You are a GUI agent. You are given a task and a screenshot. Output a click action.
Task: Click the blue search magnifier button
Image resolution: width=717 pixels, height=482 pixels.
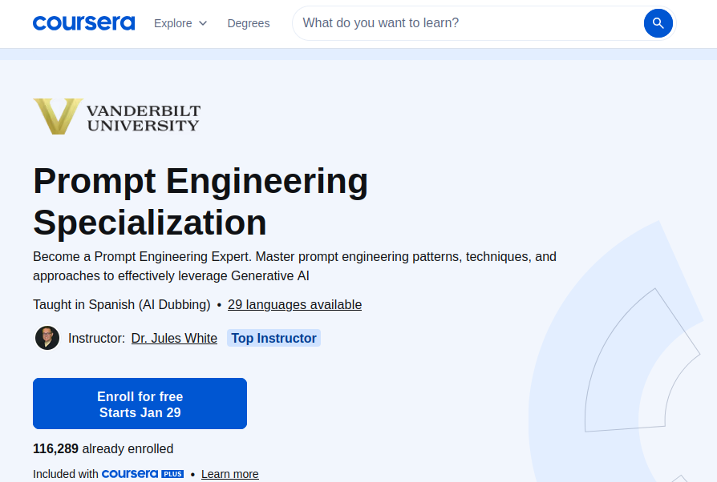pyautogui.click(x=658, y=23)
